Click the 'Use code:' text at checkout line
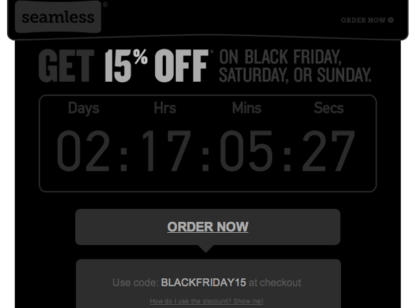415x308 pixels. [136, 282]
